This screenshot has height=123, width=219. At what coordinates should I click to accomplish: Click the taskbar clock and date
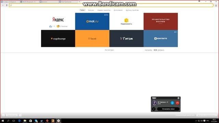coord(214,121)
